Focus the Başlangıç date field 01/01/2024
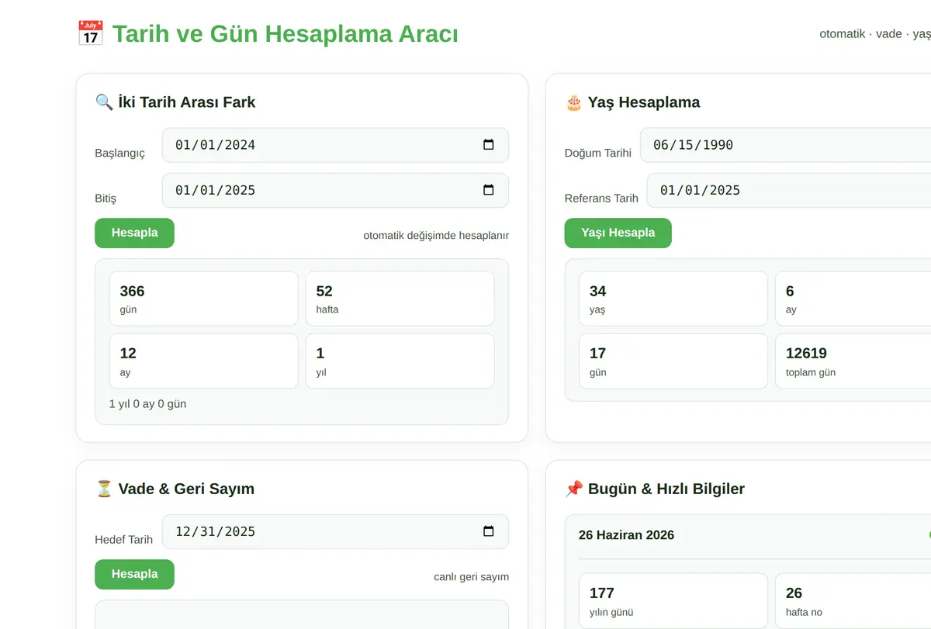 click(335, 145)
